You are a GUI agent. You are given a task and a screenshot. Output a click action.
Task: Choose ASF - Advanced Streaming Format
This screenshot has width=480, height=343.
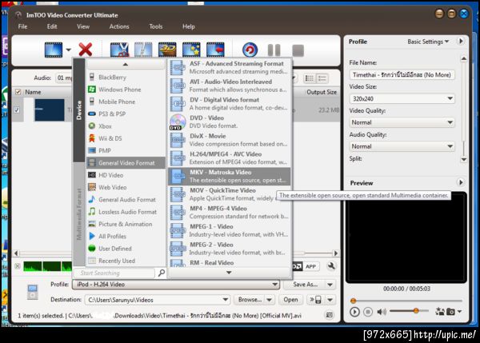point(230,67)
